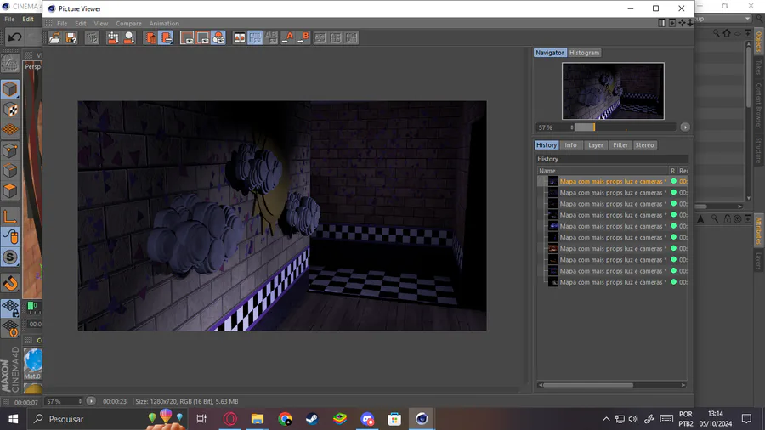The image size is (765, 430).
Task: Click the image size text in status bar
Action: tap(187, 401)
